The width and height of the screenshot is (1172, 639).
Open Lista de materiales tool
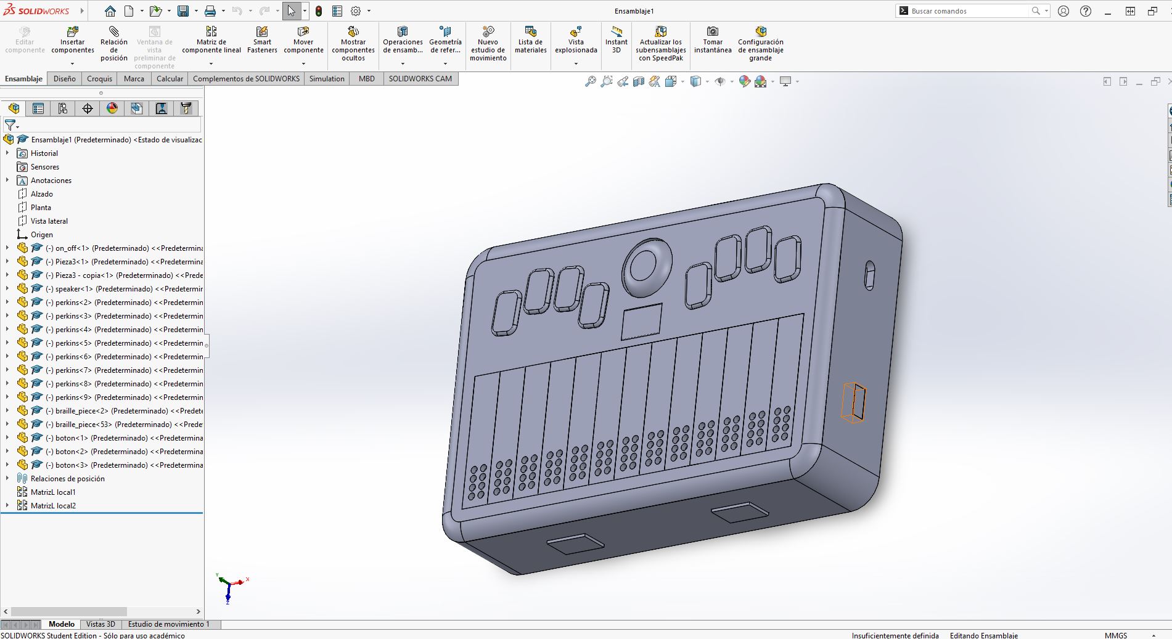click(x=531, y=40)
